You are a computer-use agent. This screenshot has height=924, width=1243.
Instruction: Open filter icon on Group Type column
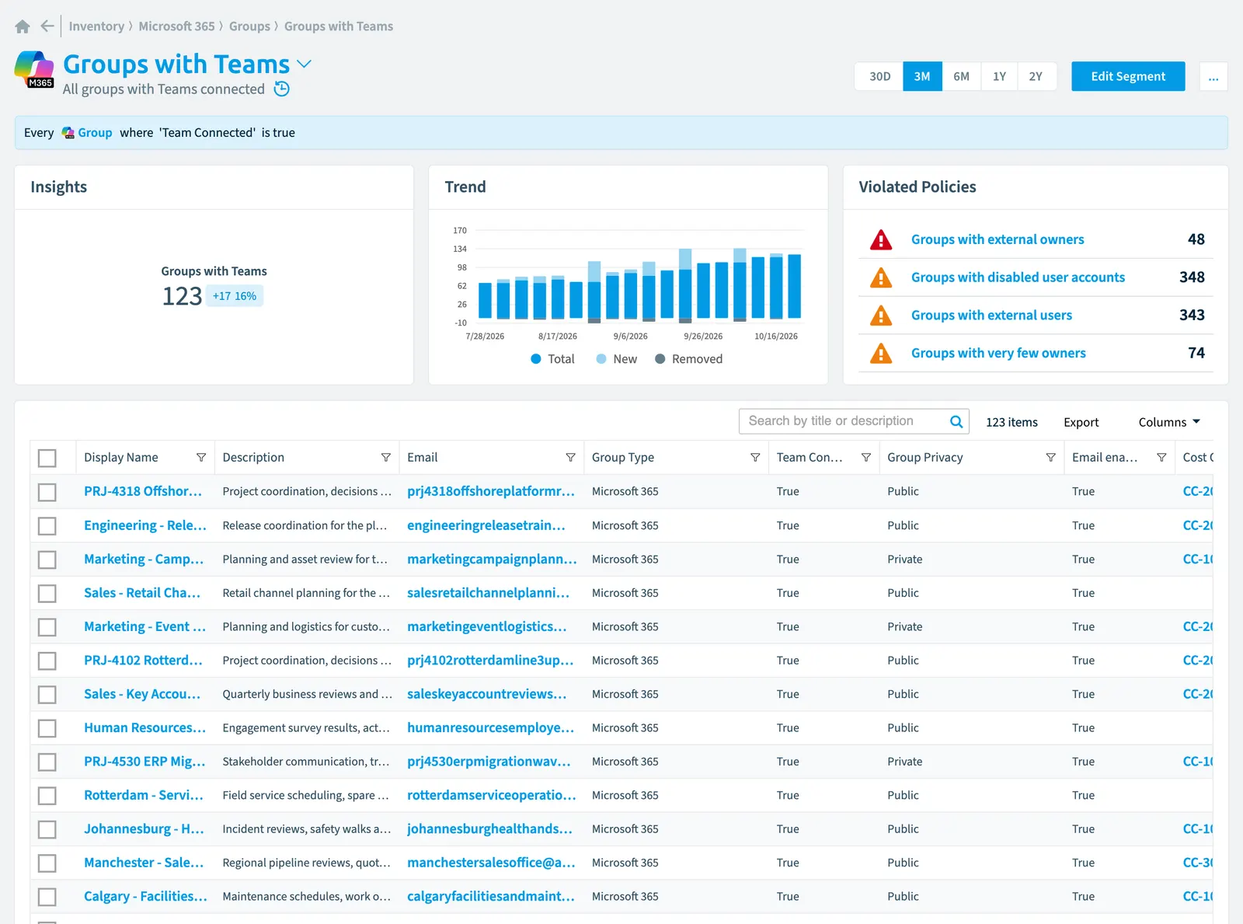coord(755,458)
